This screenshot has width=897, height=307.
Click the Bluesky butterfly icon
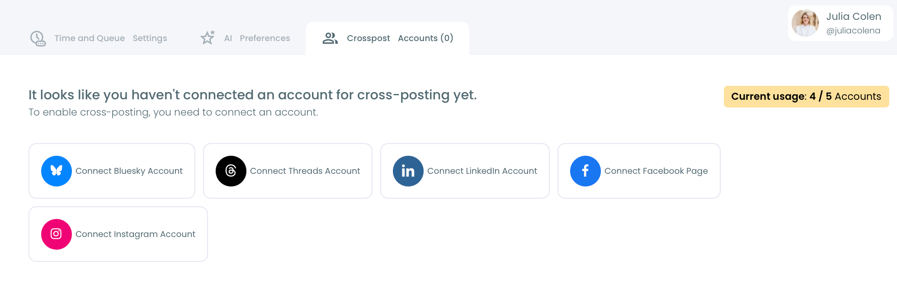56,171
